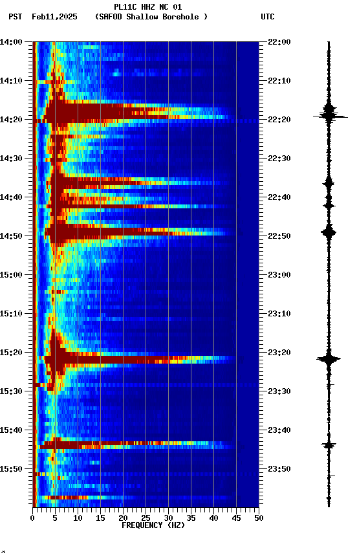Click the seismogram spike near 23:44 UTC
The image size is (357, 559).
pyautogui.click(x=329, y=445)
